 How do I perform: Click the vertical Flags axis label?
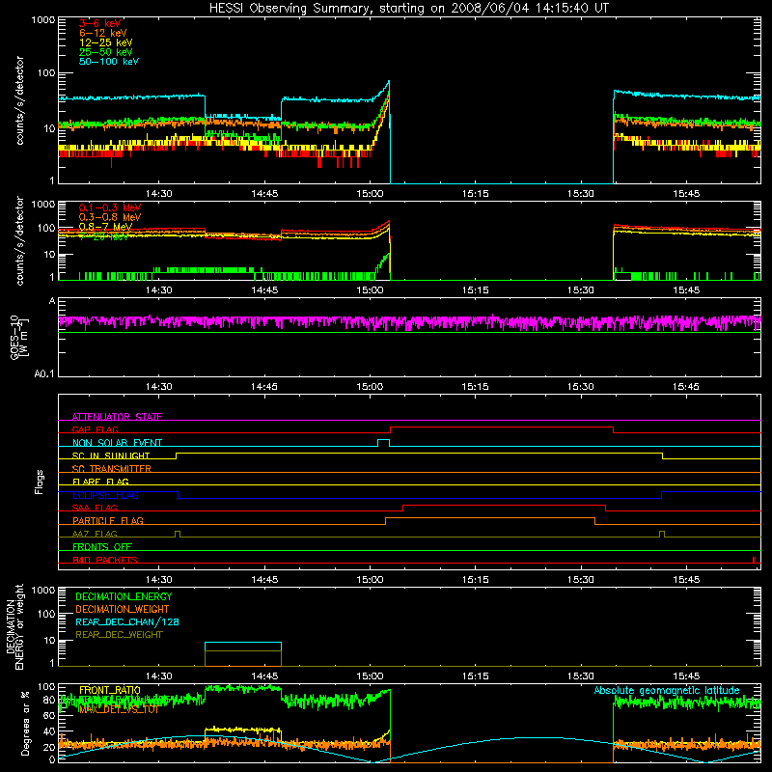coord(39,482)
